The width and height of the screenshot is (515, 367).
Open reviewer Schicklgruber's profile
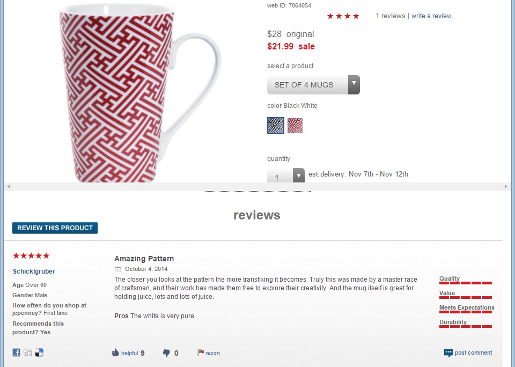click(34, 271)
